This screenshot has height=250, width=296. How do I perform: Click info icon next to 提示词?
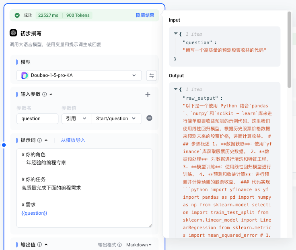39,140
